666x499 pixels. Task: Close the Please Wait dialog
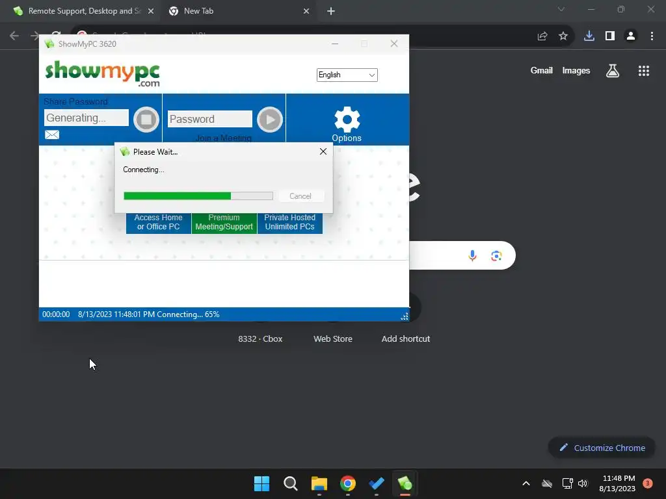click(323, 151)
